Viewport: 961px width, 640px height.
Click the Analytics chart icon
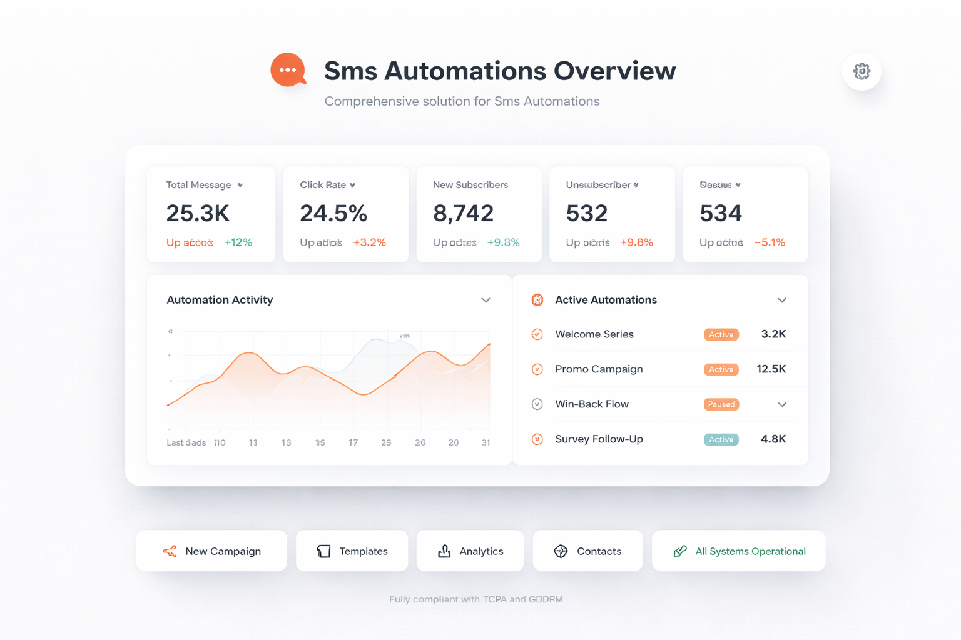pos(444,551)
